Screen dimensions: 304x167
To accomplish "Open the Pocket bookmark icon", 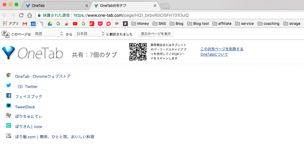I will 100,24.
